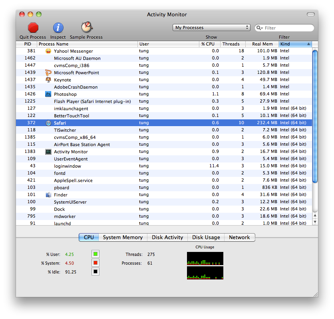The width and height of the screenshot is (334, 319).
Task: Click the red Quit Process stop icon
Action: point(33,28)
